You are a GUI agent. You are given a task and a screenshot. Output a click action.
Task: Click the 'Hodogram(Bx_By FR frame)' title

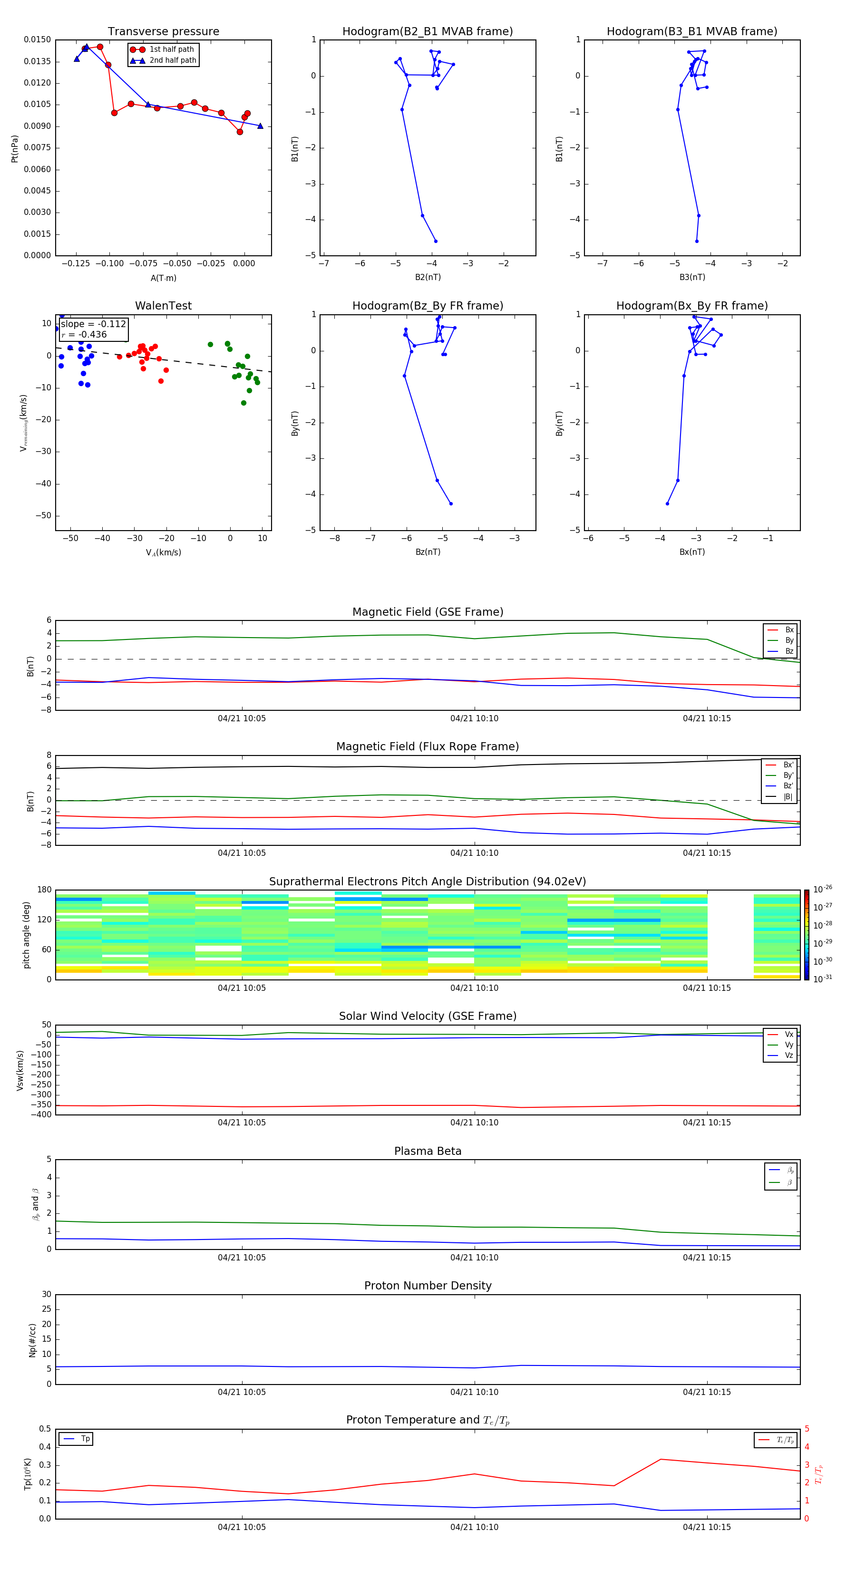coord(692,306)
